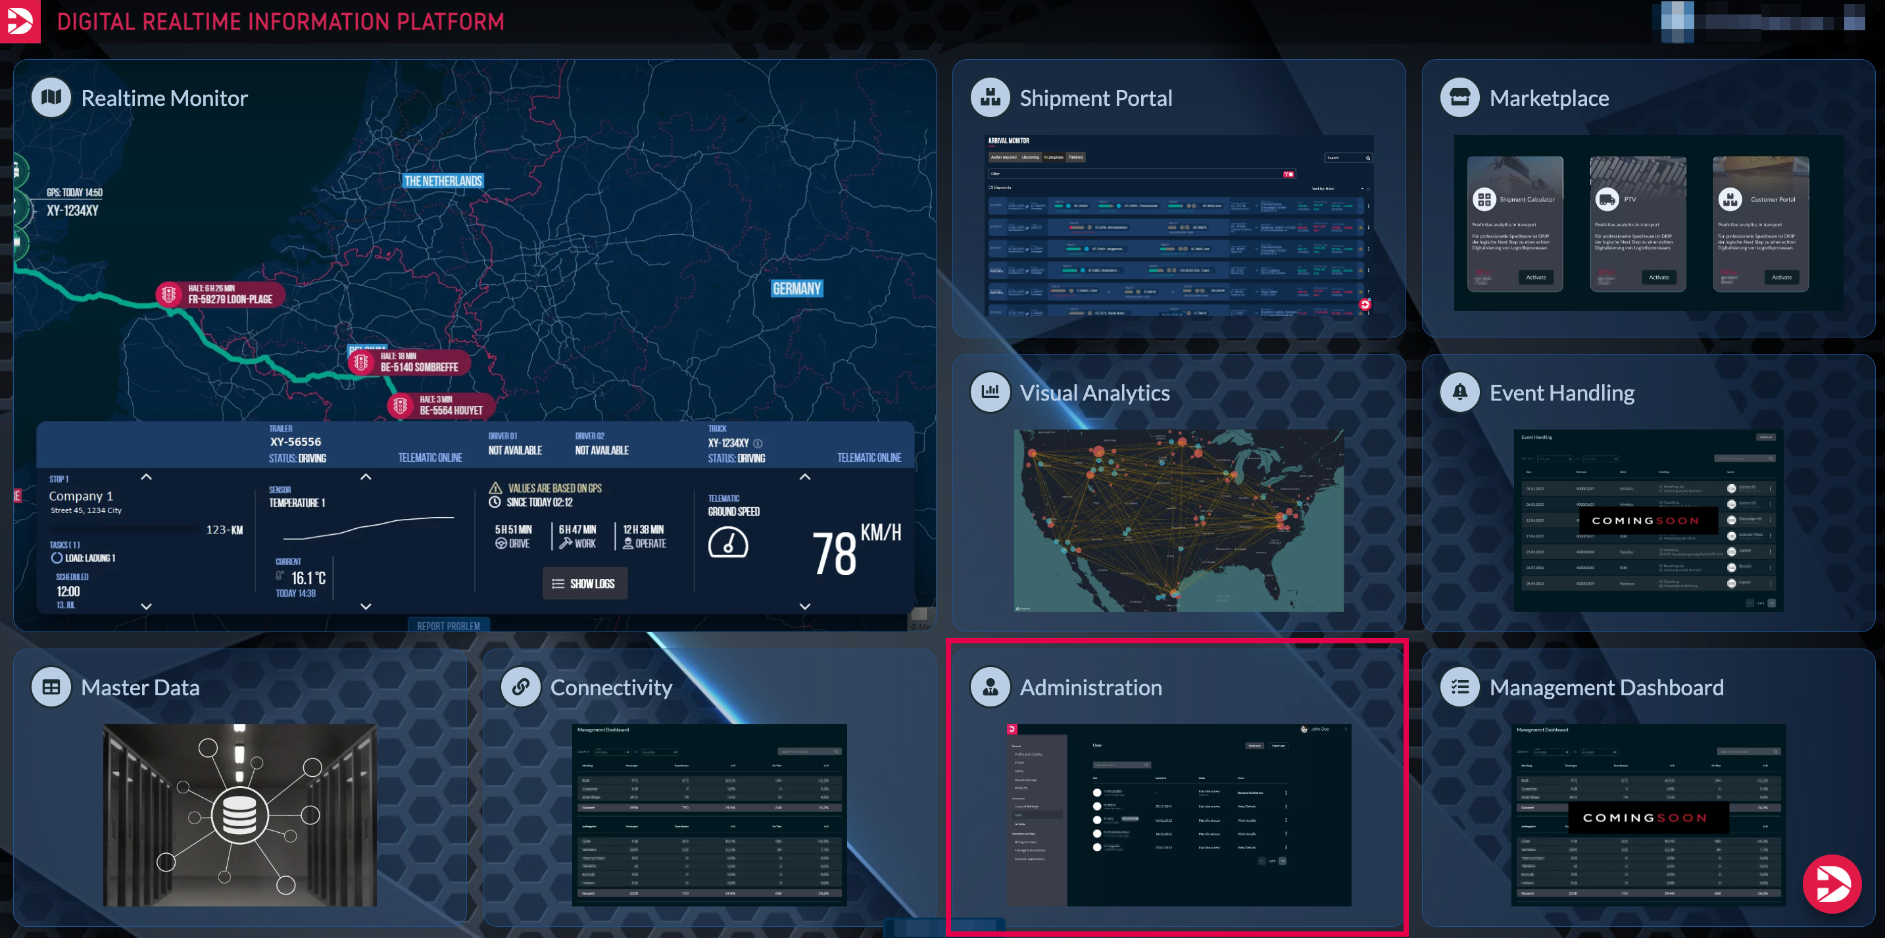This screenshot has width=1885, height=938.
Task: Expand sensor Temperature 1 with down chevron
Action: click(366, 606)
